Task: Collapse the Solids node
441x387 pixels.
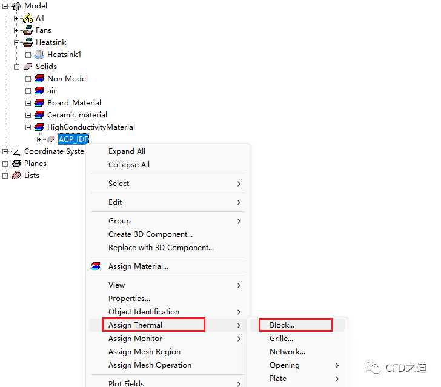Action: pos(16,67)
